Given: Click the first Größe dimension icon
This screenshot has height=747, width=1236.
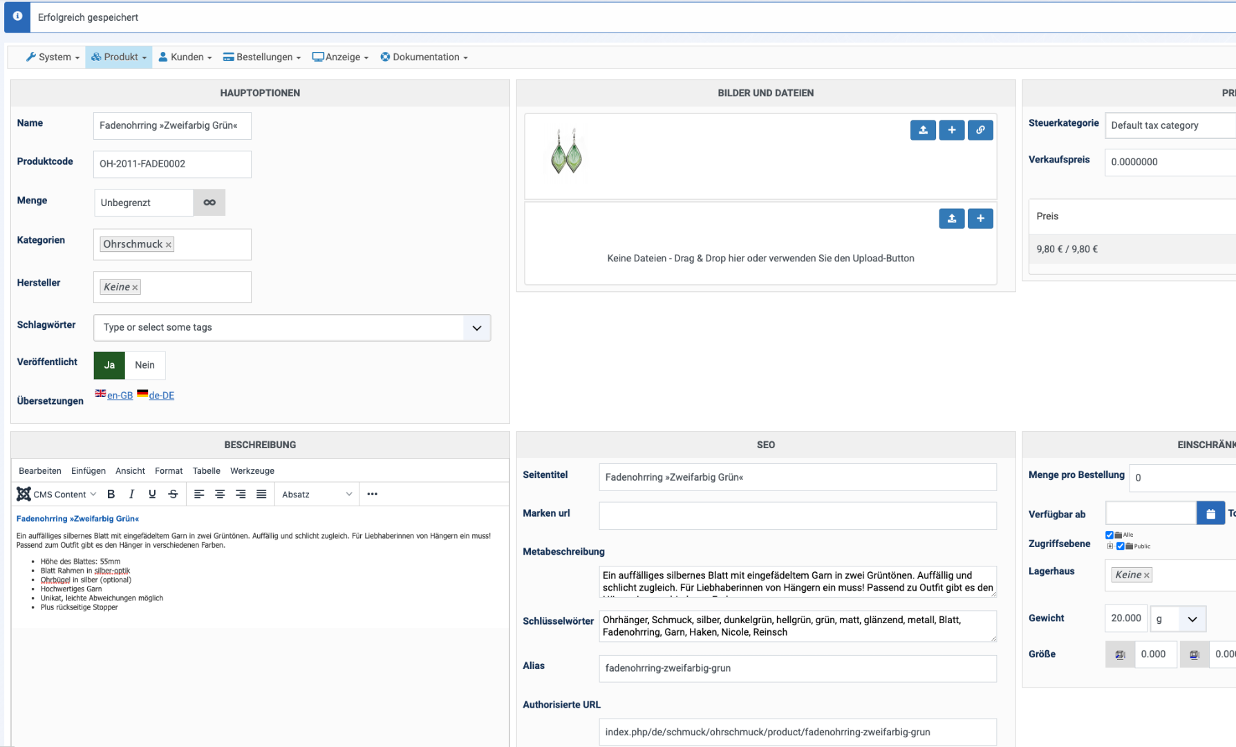Looking at the screenshot, I should pos(1121,654).
